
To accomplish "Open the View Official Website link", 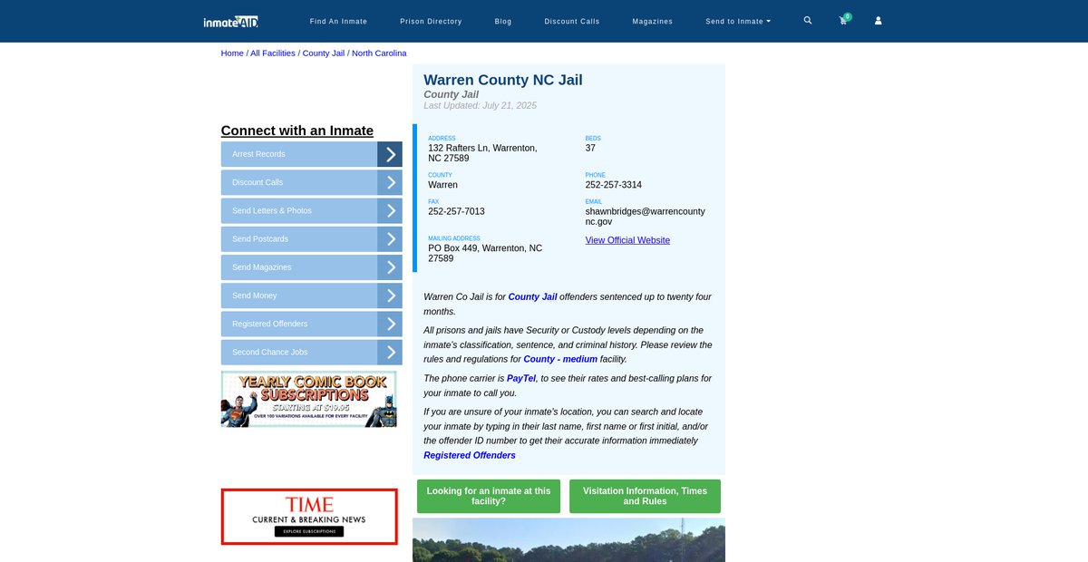I will (627, 240).
